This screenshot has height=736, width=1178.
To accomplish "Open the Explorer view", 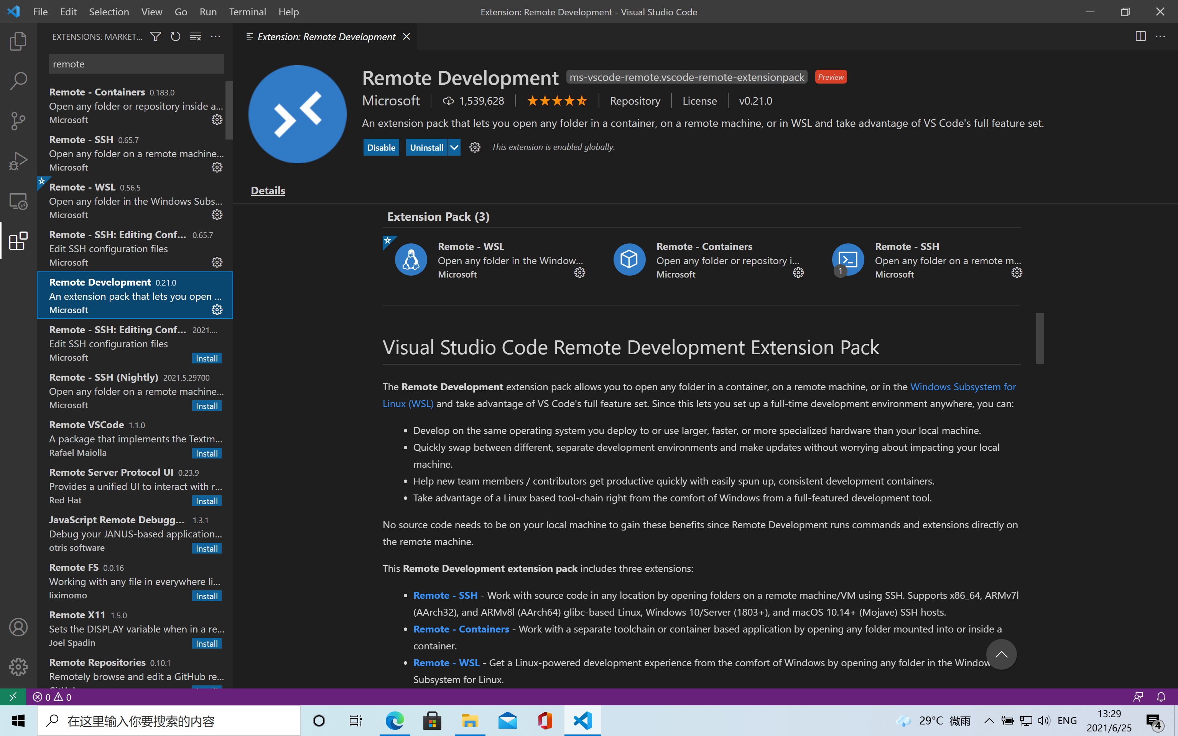I will (18, 41).
